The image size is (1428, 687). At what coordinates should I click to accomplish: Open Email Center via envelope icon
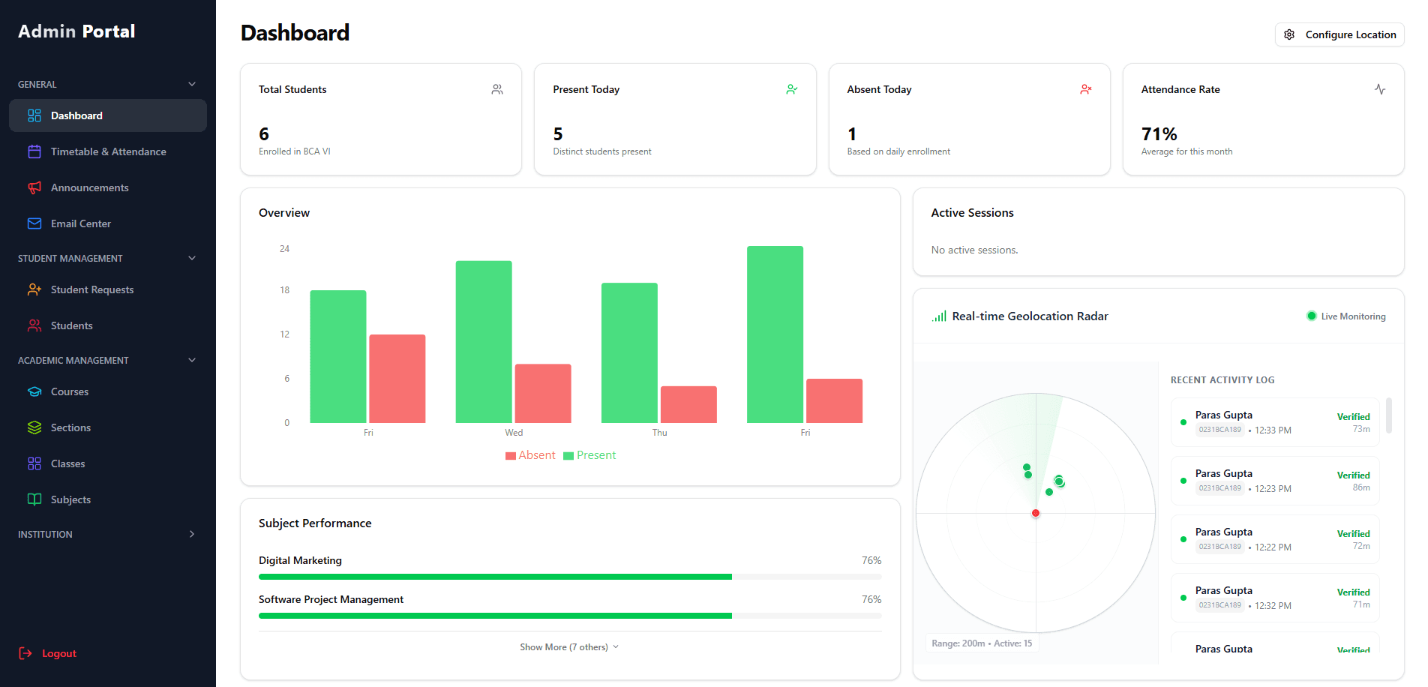(34, 223)
